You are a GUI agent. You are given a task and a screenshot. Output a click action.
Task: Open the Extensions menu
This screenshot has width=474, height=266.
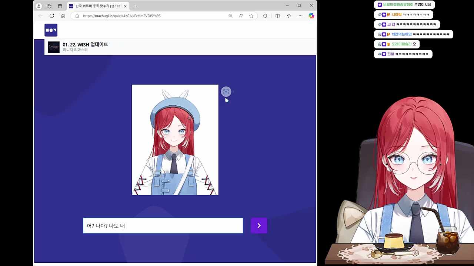pos(265,16)
